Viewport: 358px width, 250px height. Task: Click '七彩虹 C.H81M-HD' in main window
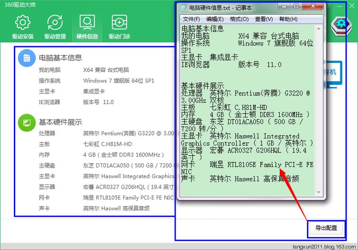107,144
